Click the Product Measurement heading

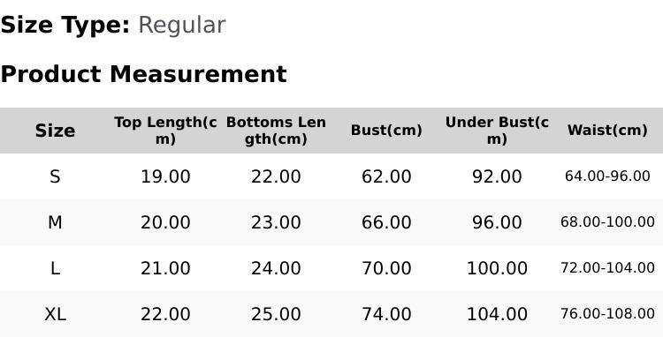coord(144,74)
